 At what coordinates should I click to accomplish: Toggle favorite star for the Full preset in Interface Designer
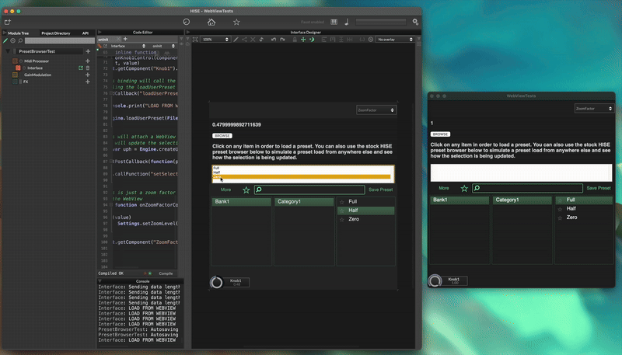[x=342, y=201]
